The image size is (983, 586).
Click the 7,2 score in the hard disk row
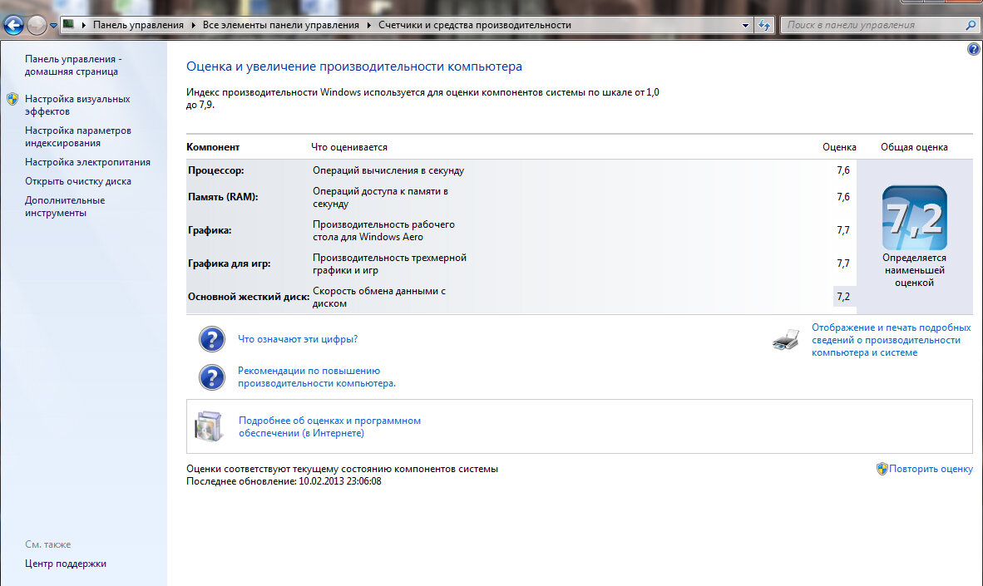pyautogui.click(x=843, y=297)
